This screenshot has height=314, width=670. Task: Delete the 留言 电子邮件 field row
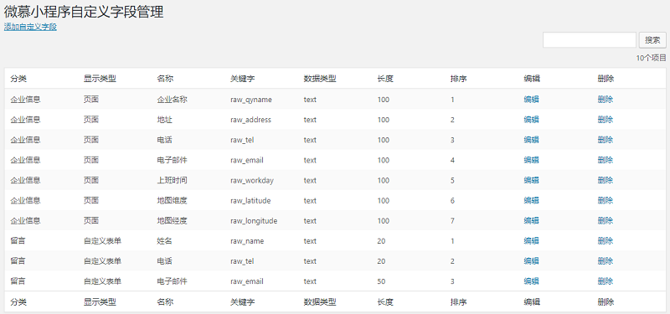605,281
